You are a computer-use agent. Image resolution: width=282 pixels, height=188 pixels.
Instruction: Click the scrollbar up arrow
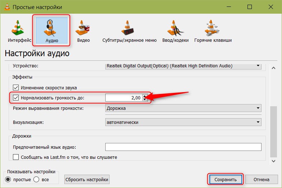click(273, 68)
